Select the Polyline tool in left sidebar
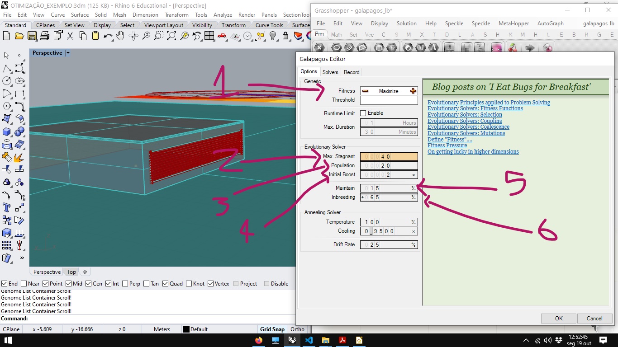618x347 pixels. (x=7, y=69)
